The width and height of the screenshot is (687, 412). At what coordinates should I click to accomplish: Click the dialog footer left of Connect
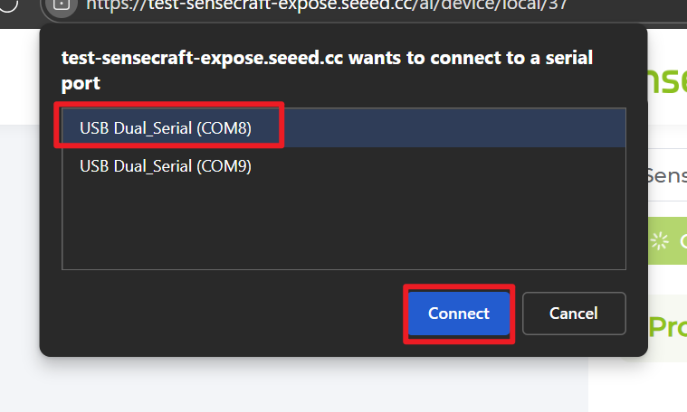pos(226,314)
